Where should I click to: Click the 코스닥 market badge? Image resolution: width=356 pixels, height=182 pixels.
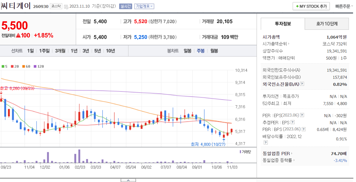point(56,6)
